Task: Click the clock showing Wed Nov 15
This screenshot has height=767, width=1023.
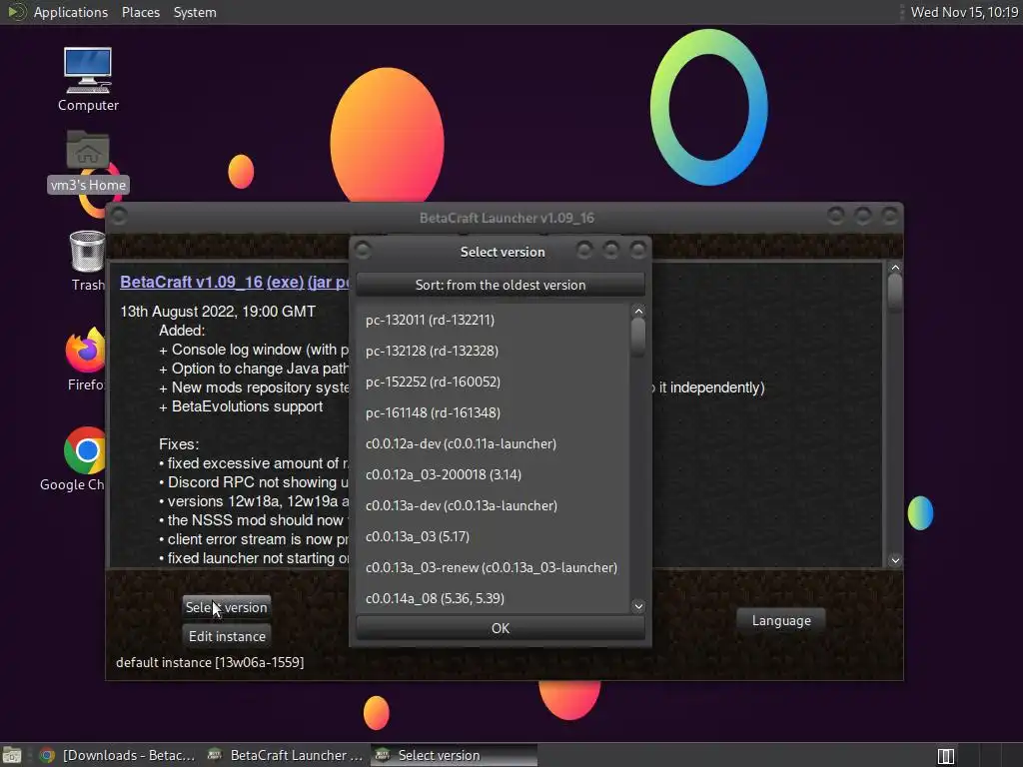Action: 964,12
